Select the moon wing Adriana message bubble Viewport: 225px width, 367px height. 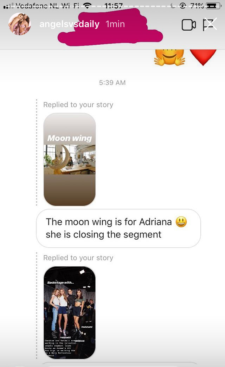pos(118,228)
